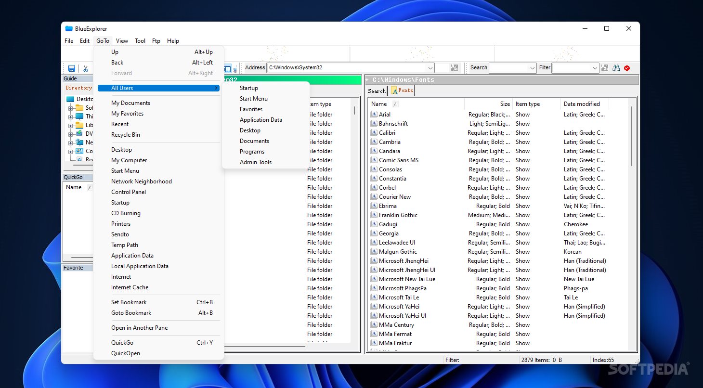Sort by the Date modified column header
The image size is (703, 388).
(585, 104)
